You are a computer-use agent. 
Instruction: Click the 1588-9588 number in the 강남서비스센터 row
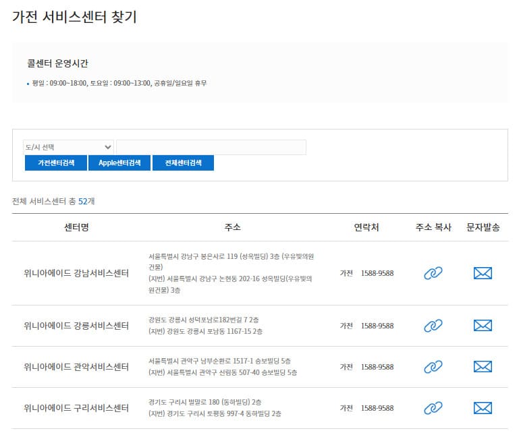pos(377,273)
